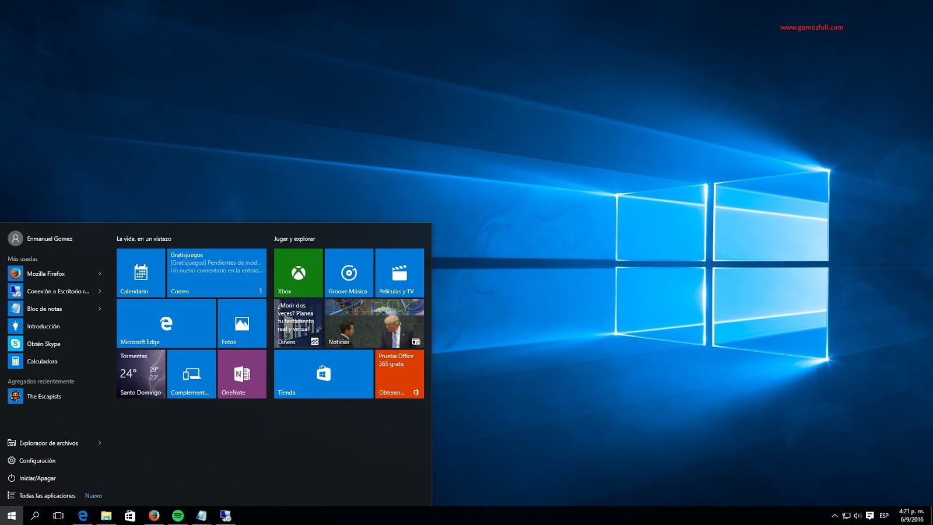Open Remote Desktop taskbar icon
The height and width of the screenshot is (525, 933).
225,516
